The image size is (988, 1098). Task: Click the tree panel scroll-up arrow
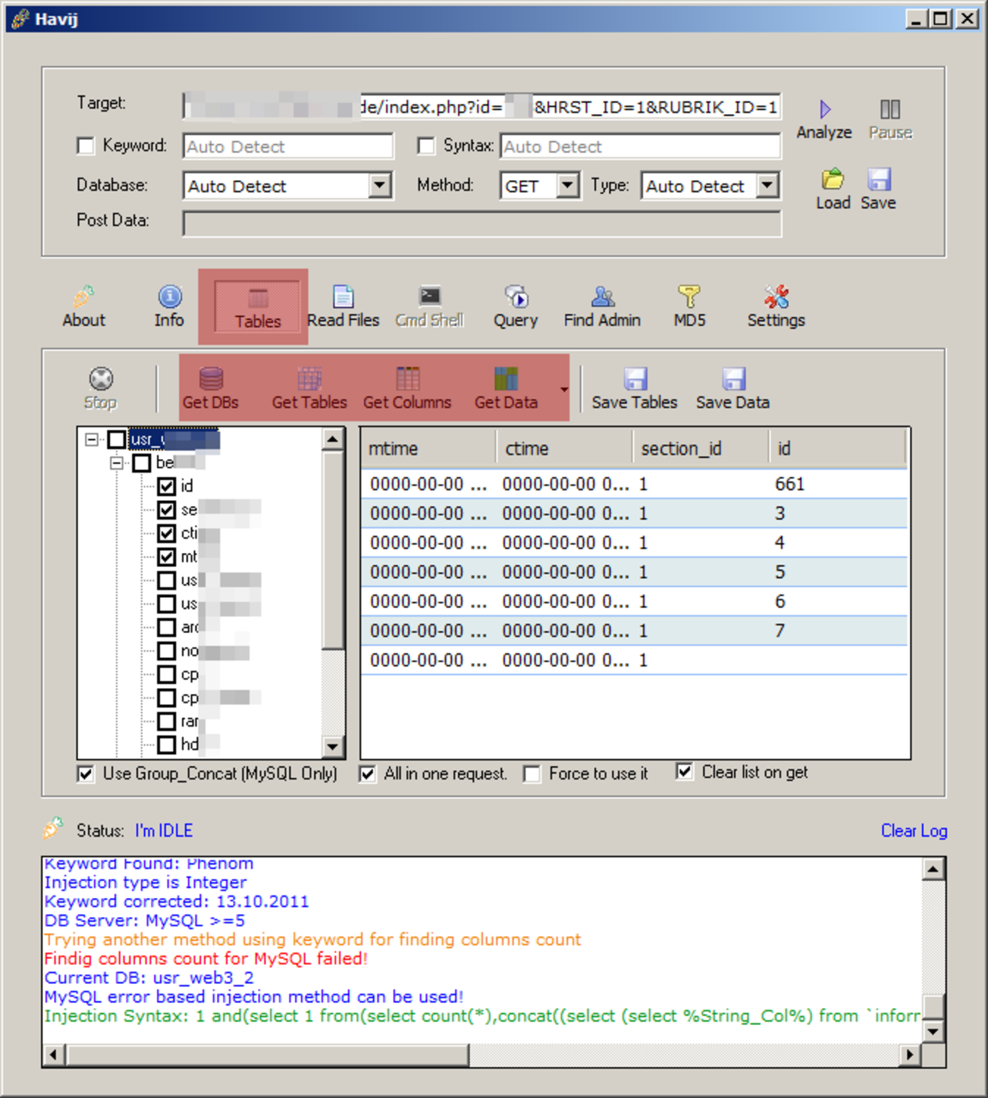[x=333, y=439]
